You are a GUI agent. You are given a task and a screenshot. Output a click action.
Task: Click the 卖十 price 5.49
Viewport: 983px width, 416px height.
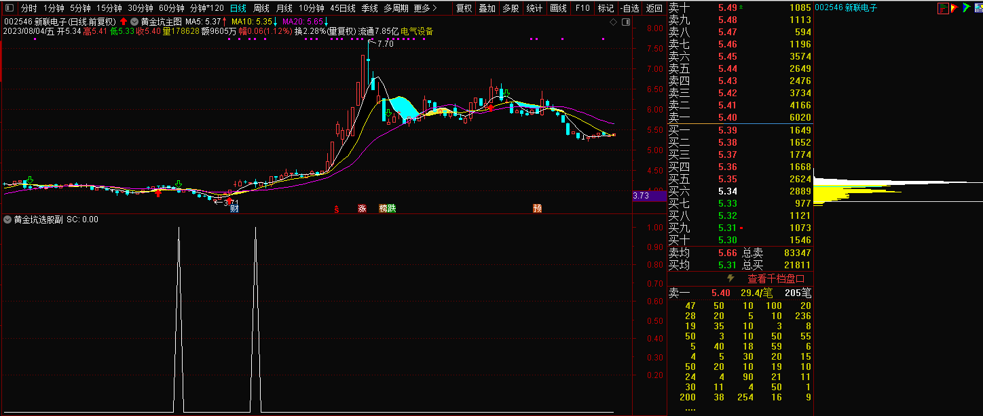[x=727, y=8]
